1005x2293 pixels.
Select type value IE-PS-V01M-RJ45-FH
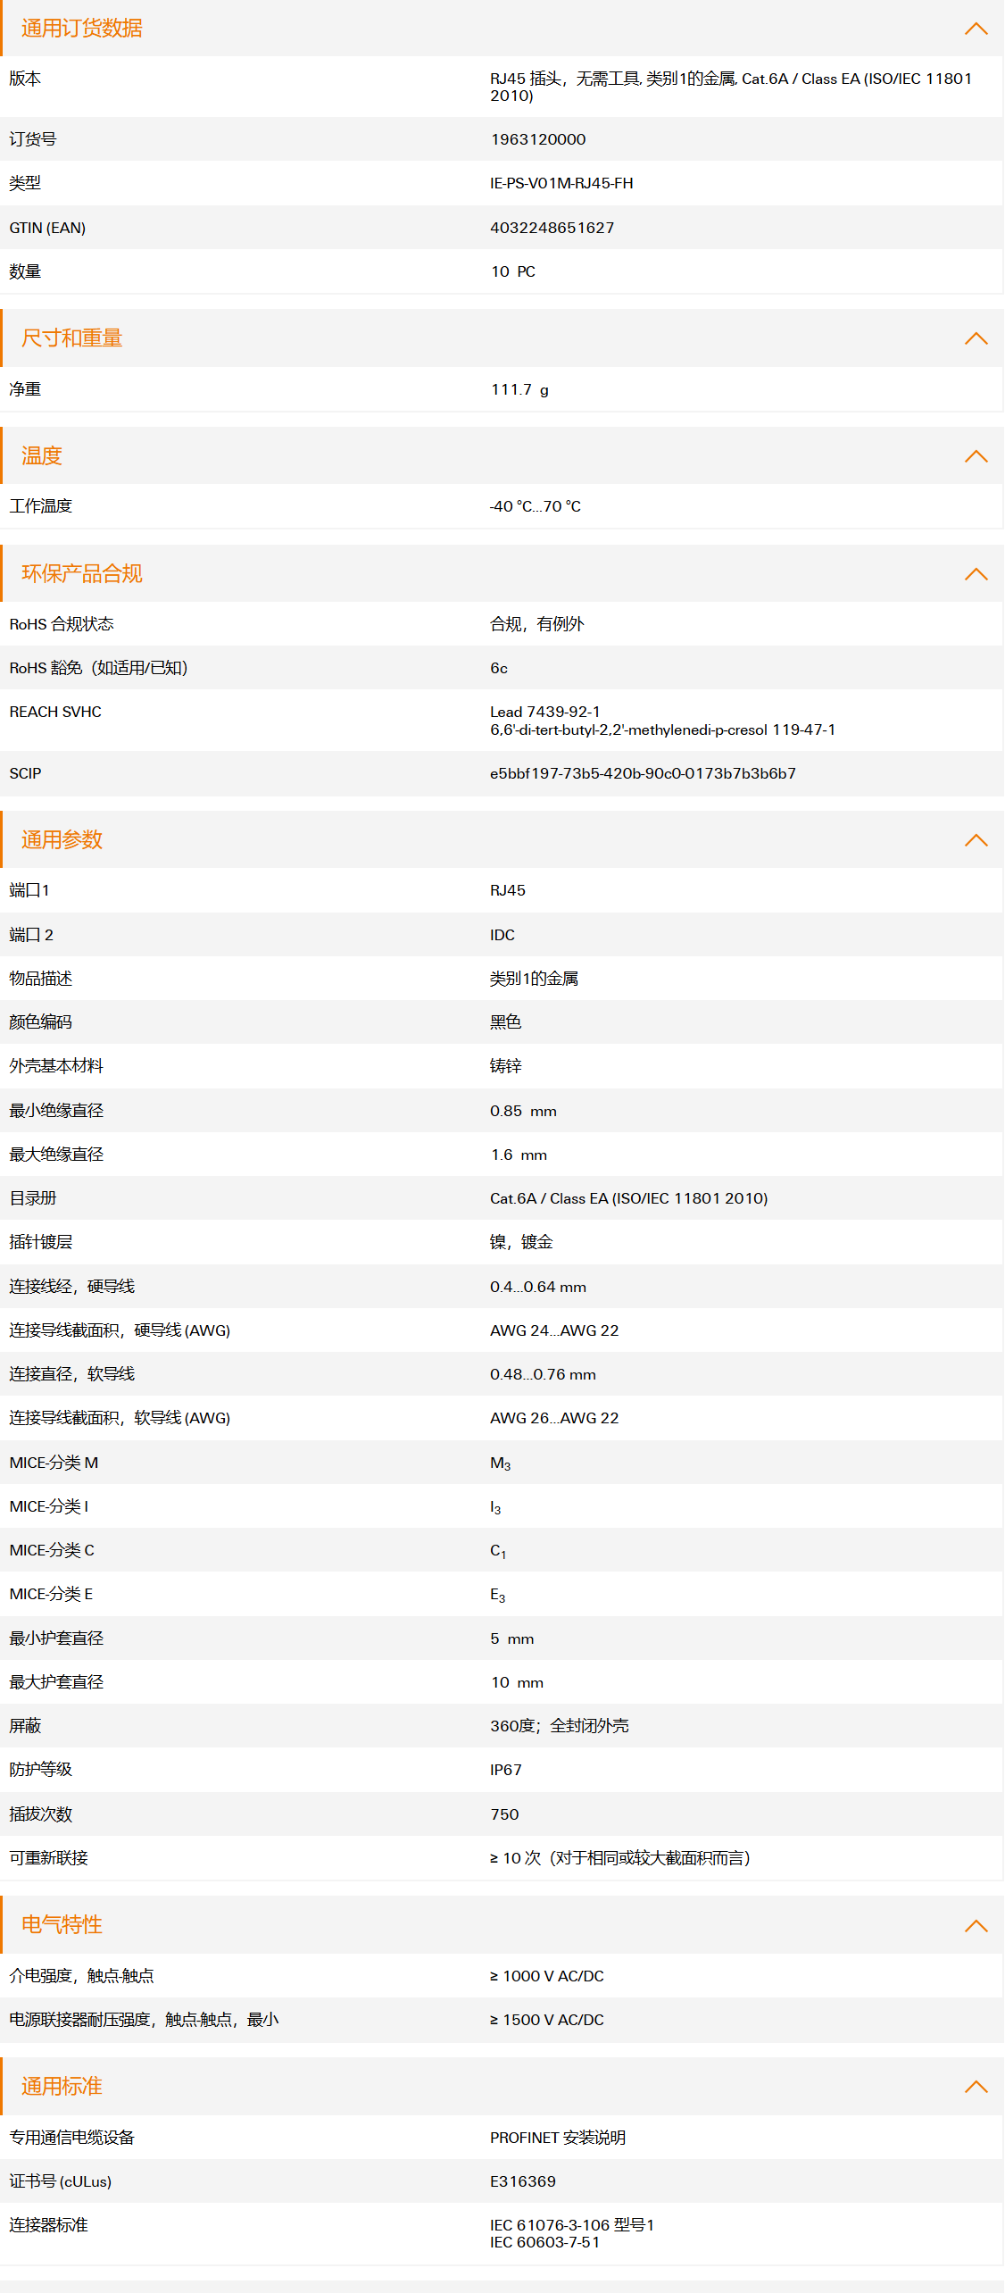[x=561, y=183]
